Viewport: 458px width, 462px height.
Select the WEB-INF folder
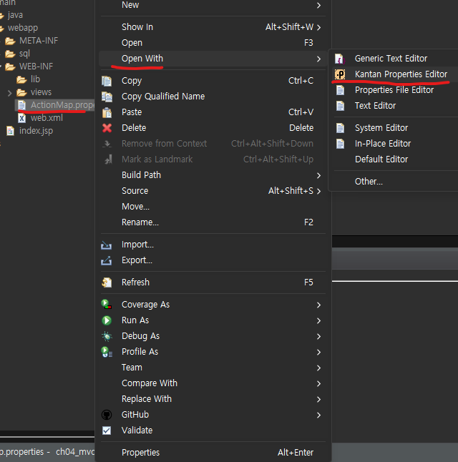pyautogui.click(x=36, y=67)
